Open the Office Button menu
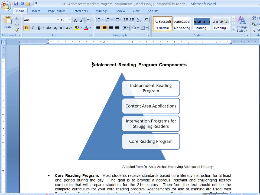Viewport: 260px width, 195px height. coord(6,6)
